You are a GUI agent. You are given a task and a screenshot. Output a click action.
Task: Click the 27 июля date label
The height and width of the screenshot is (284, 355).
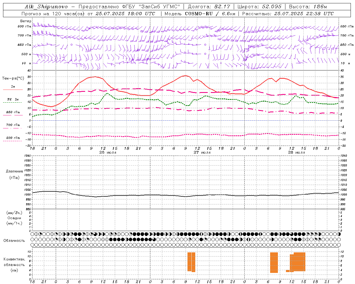click(x=202, y=153)
